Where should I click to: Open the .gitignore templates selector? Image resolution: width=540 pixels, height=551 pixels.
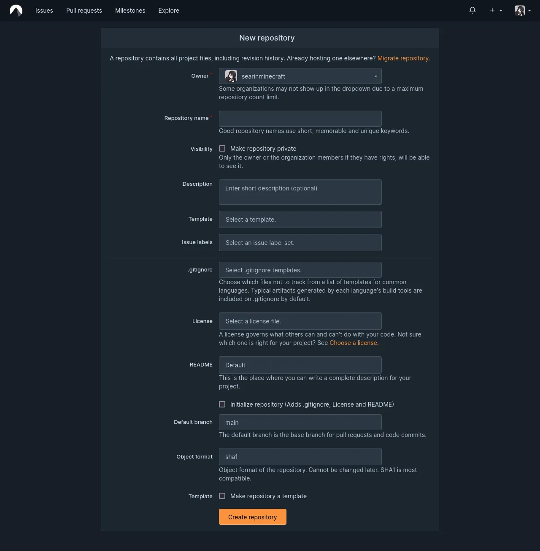(x=300, y=270)
